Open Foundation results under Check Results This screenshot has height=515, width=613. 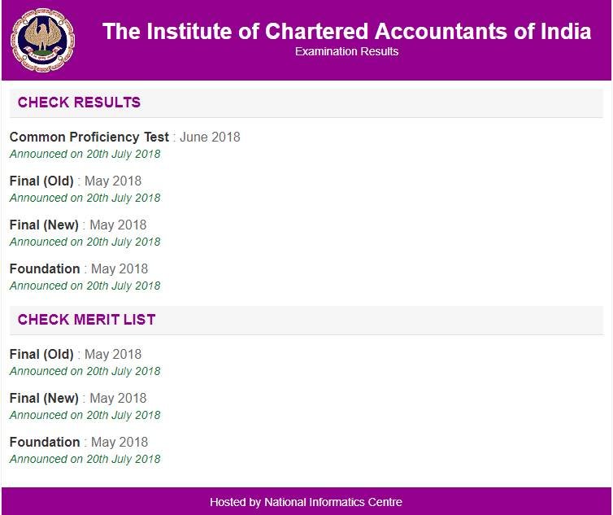78,268
